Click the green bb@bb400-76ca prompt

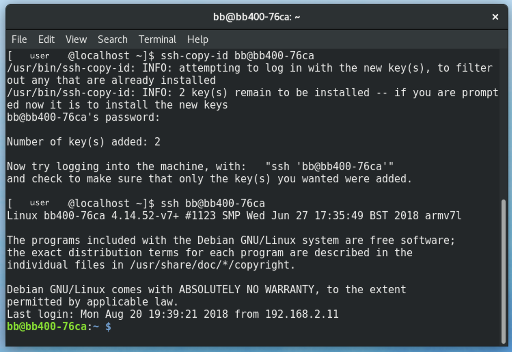[47, 326]
